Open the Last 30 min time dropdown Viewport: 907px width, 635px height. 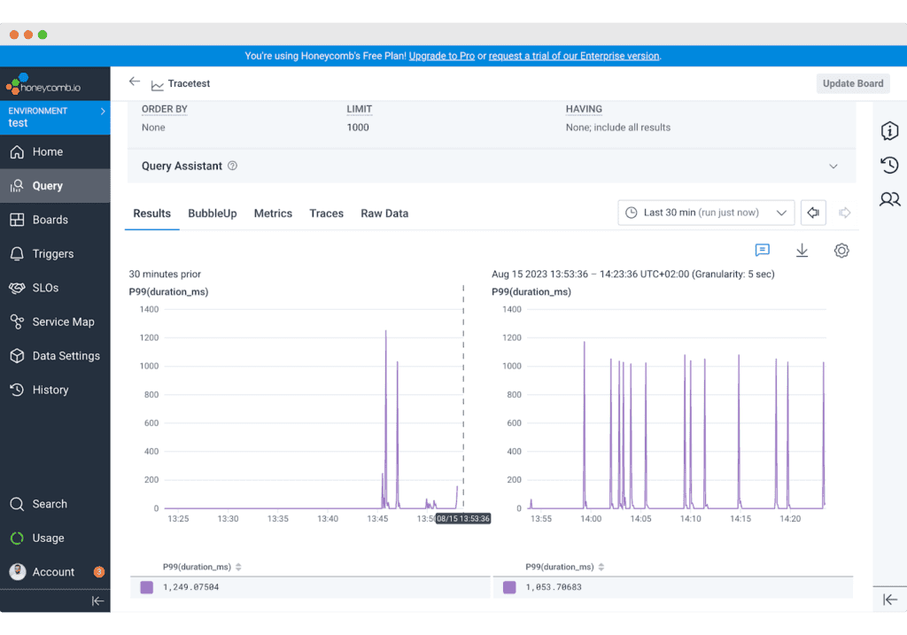point(705,213)
